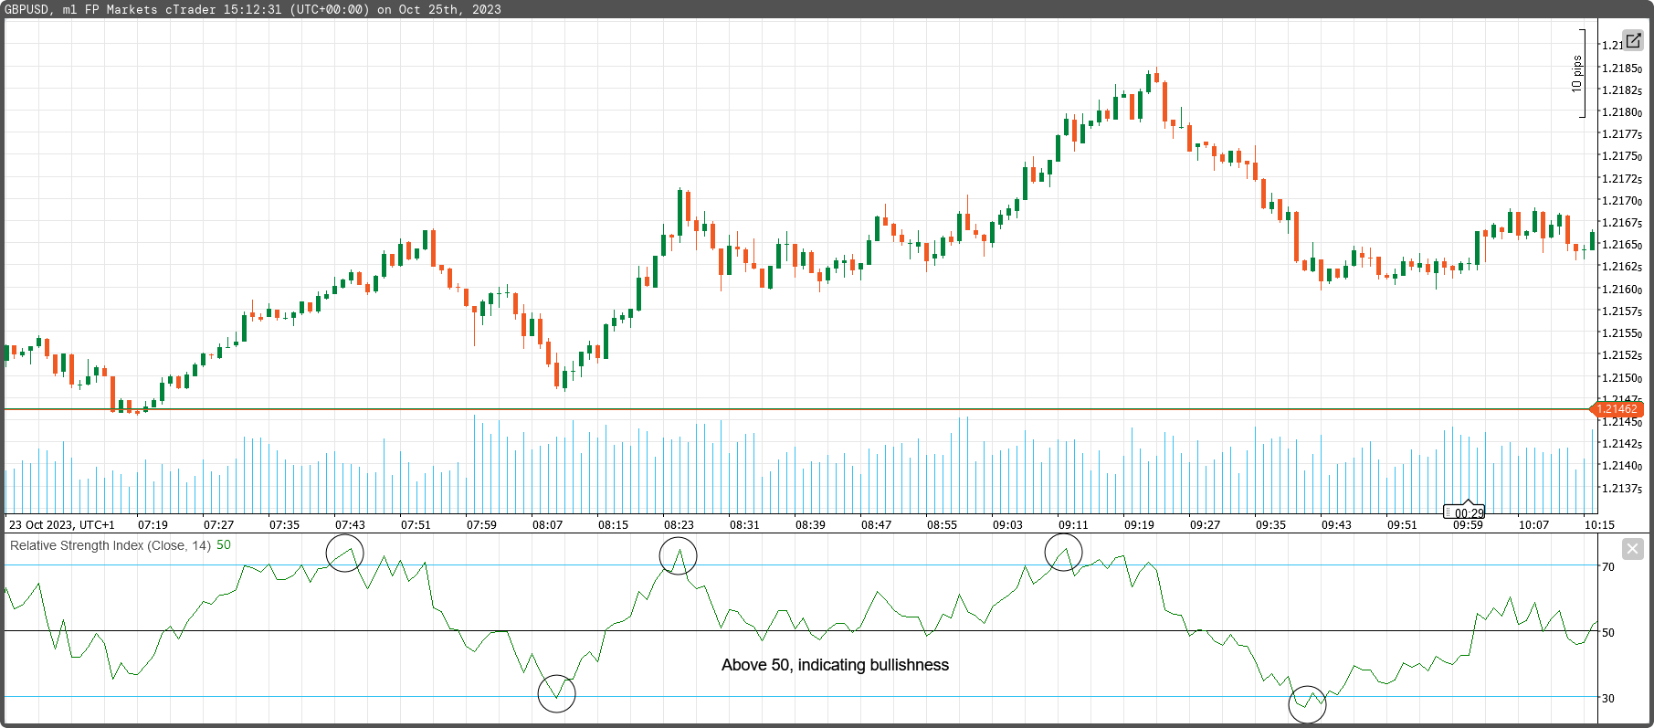The image size is (1654, 728).
Task: Click the 10 pips scale bracket
Action: [x=1579, y=73]
